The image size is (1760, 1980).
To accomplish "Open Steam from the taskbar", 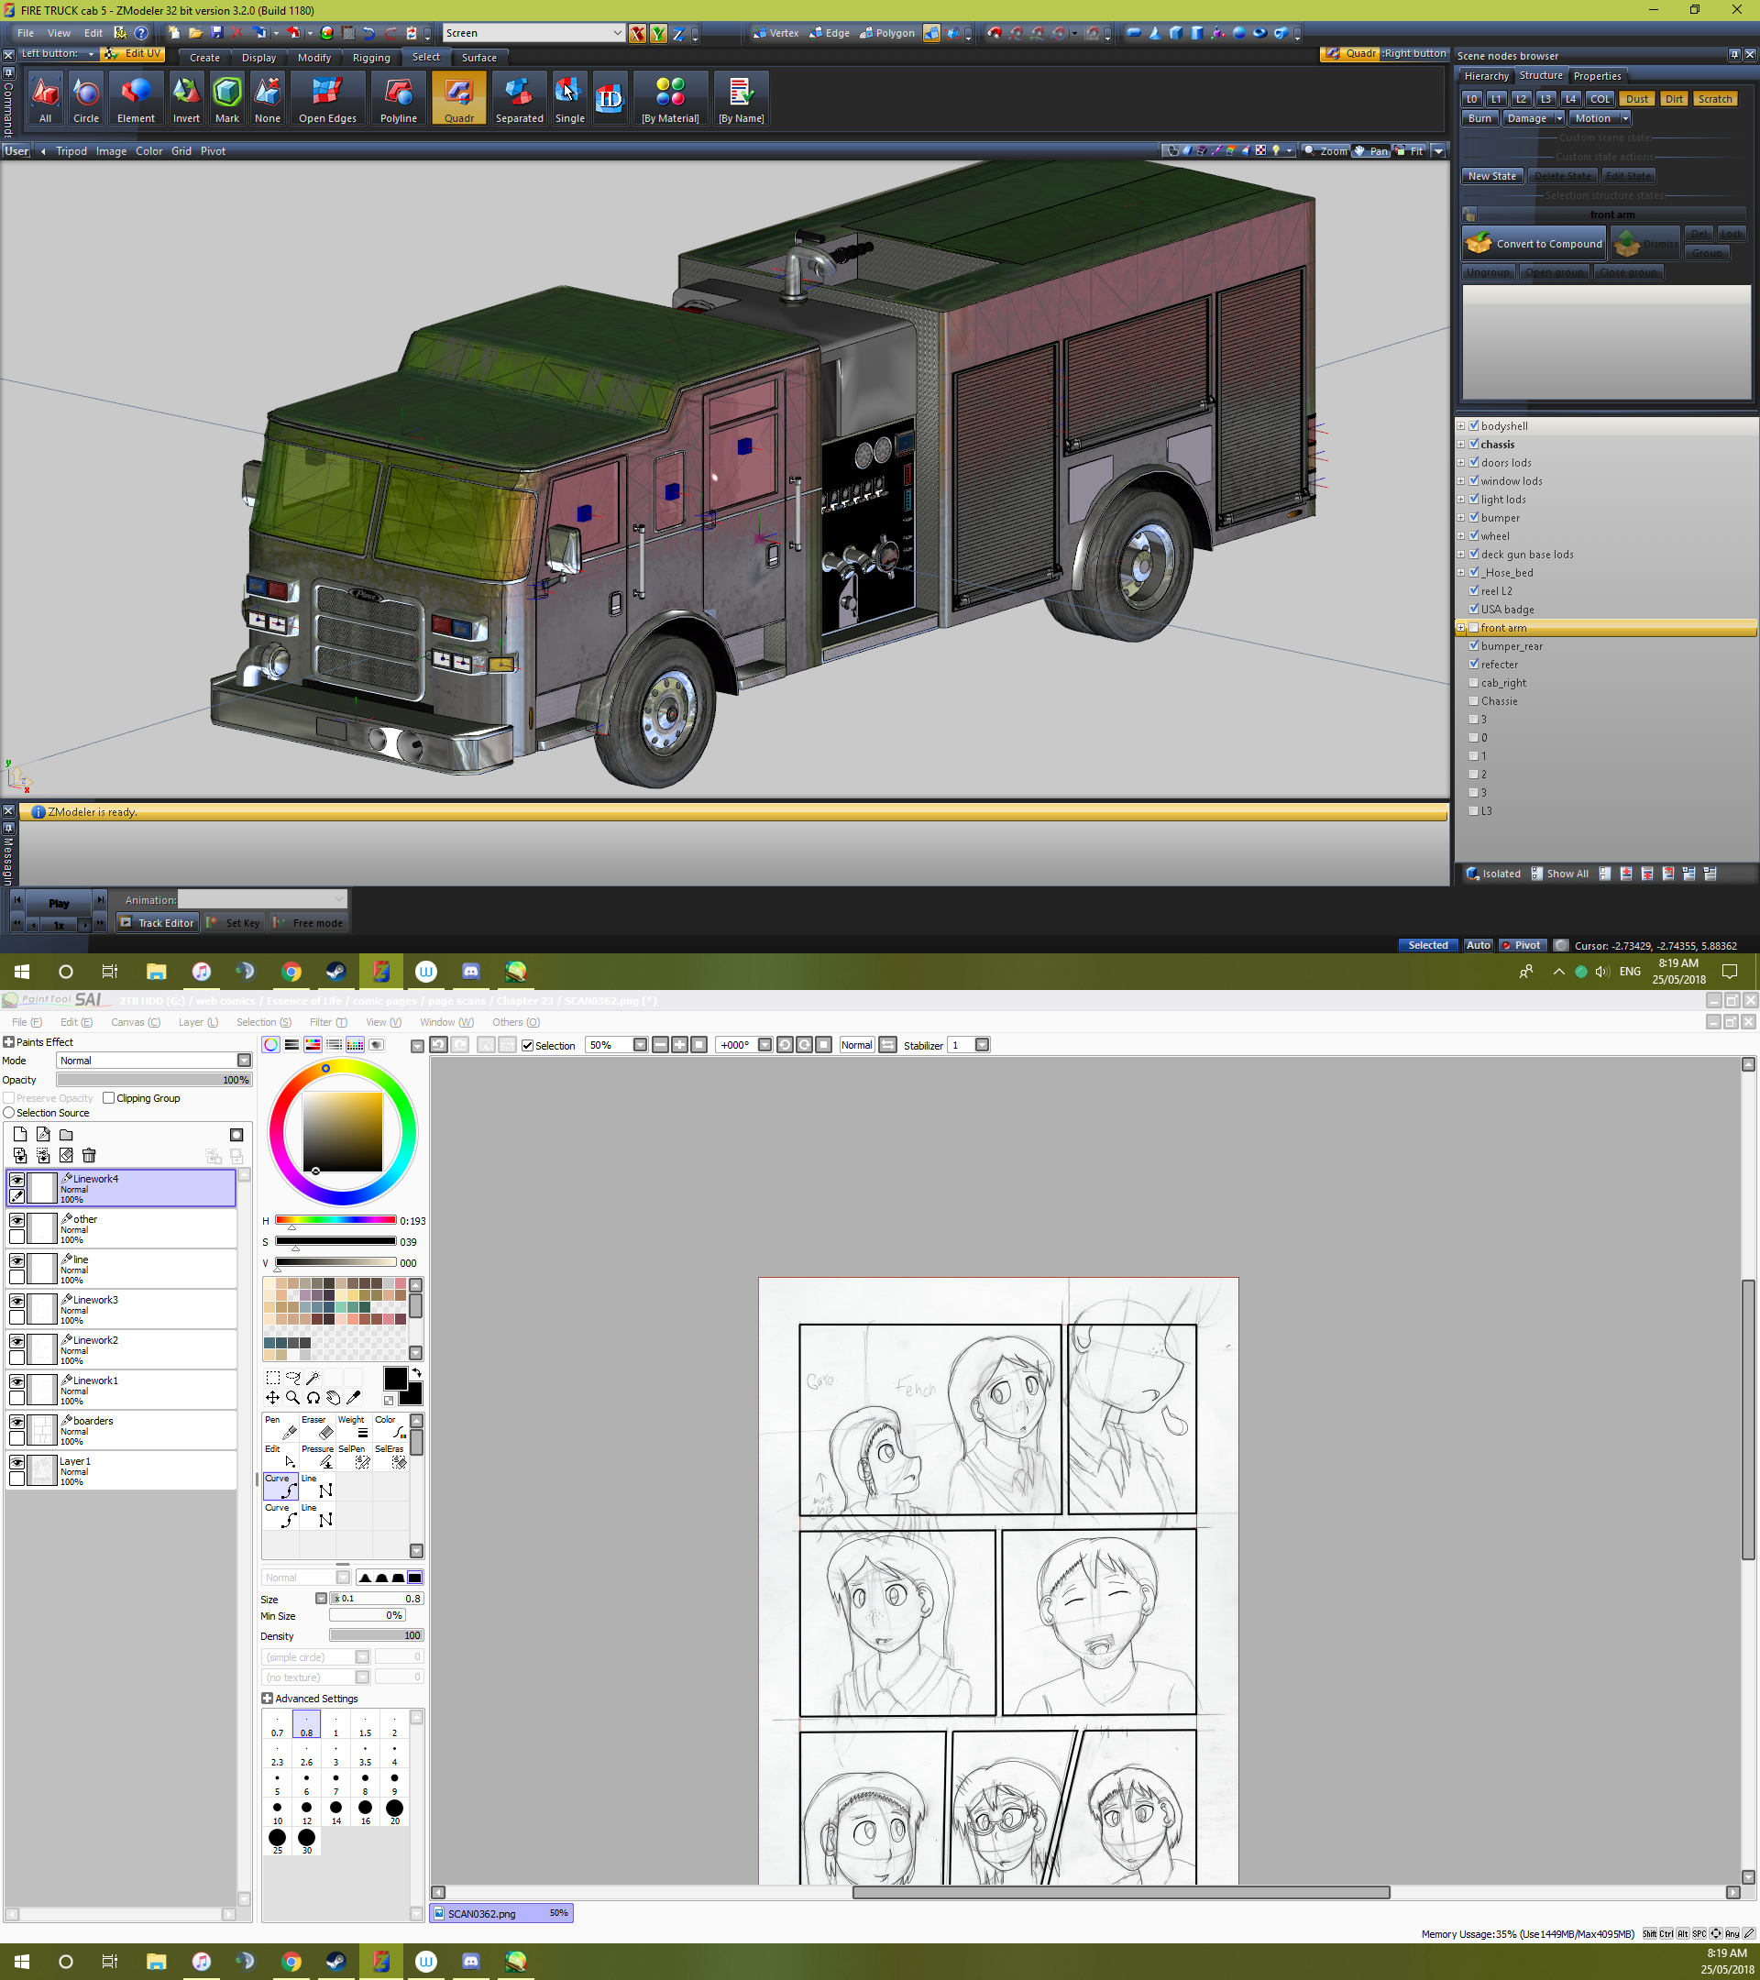I will (x=336, y=972).
